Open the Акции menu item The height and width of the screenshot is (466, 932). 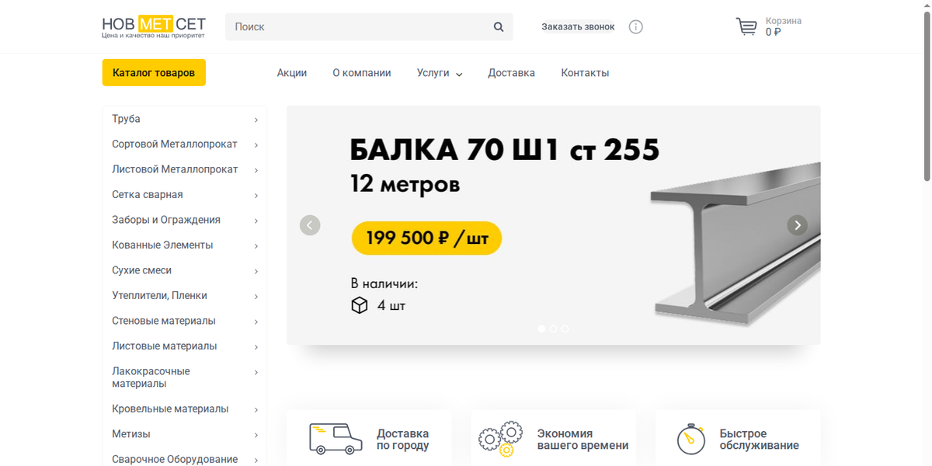click(x=292, y=73)
